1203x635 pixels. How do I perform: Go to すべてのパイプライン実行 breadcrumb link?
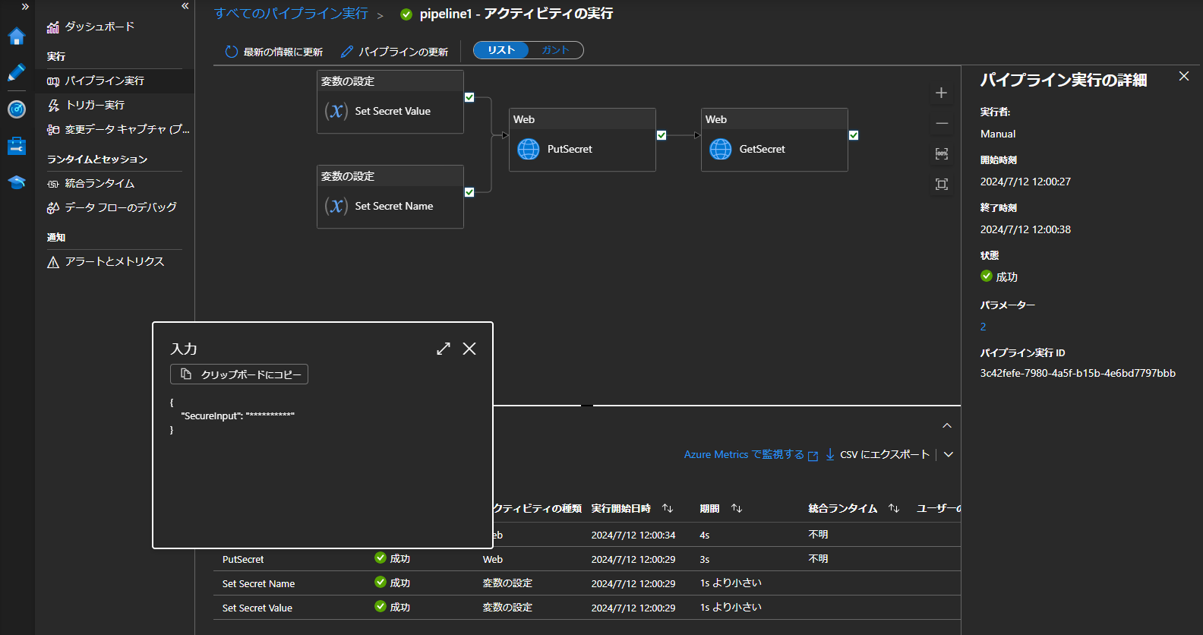point(291,14)
